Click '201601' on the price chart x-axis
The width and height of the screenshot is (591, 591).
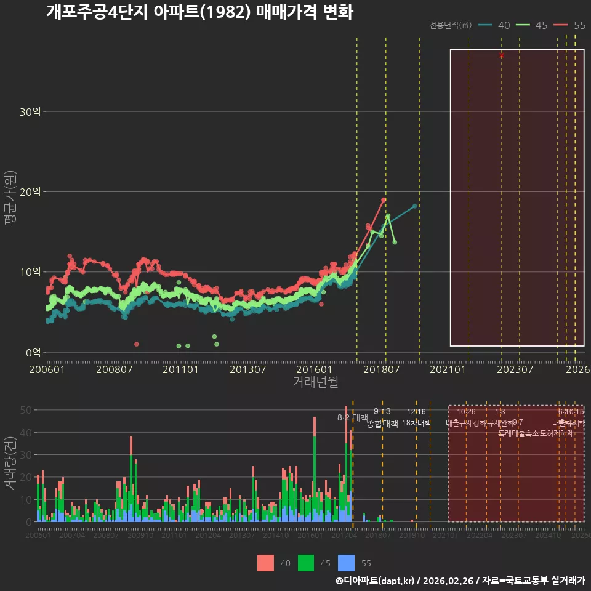pyautogui.click(x=314, y=369)
